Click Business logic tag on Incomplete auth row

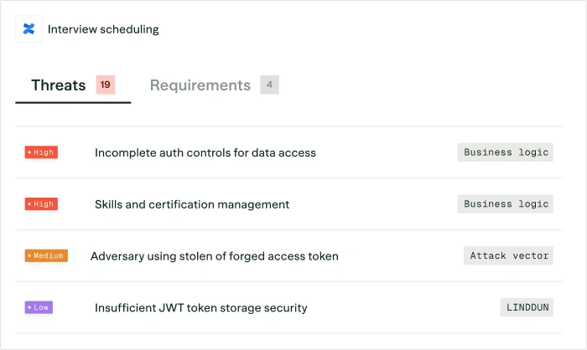click(x=506, y=152)
